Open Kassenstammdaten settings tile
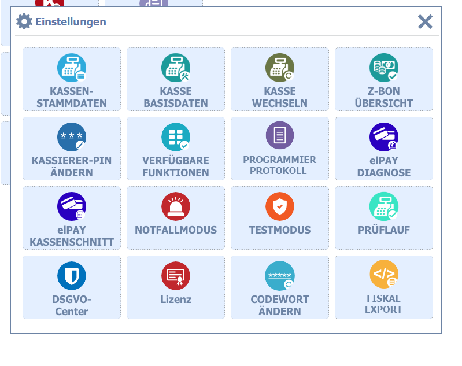 pos(72,79)
